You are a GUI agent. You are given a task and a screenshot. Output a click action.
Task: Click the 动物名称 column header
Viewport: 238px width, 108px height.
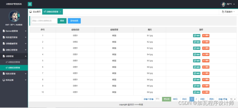tap(75, 30)
